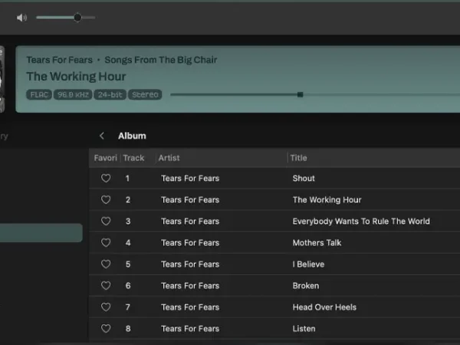Favorite the track Head Over Heels
This screenshot has height=345, width=460.
click(106, 307)
